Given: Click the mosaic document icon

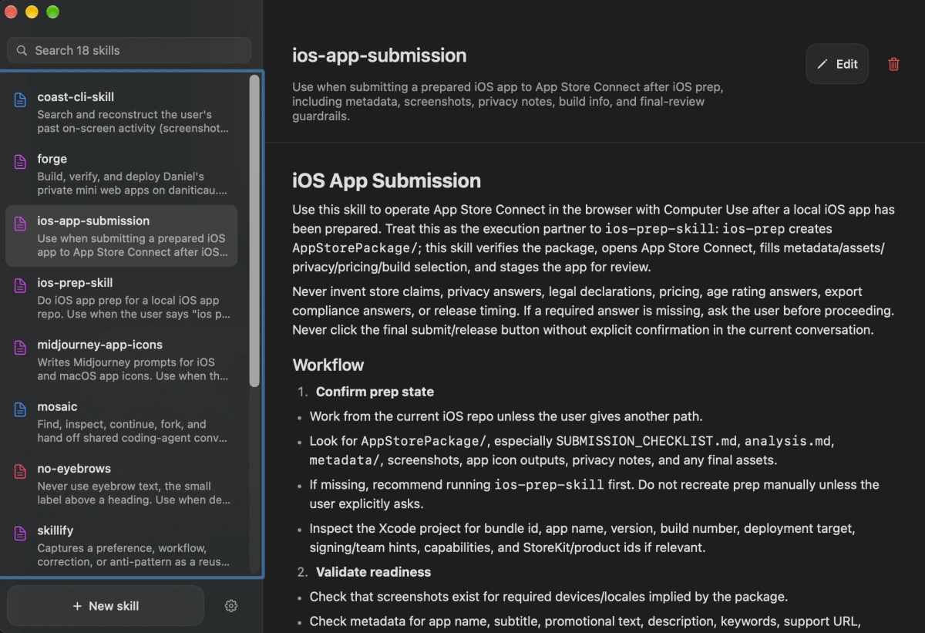Looking at the screenshot, I should coord(21,409).
